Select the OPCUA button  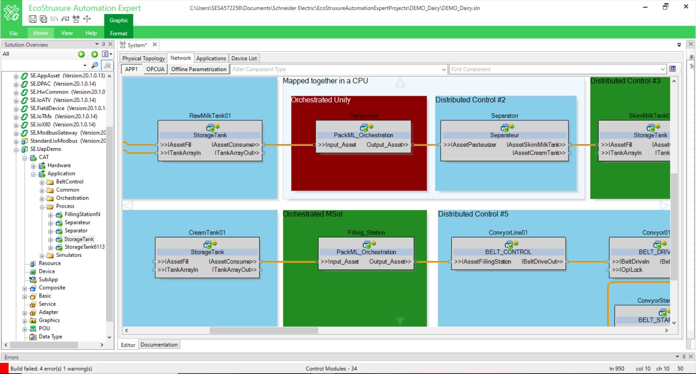(155, 69)
